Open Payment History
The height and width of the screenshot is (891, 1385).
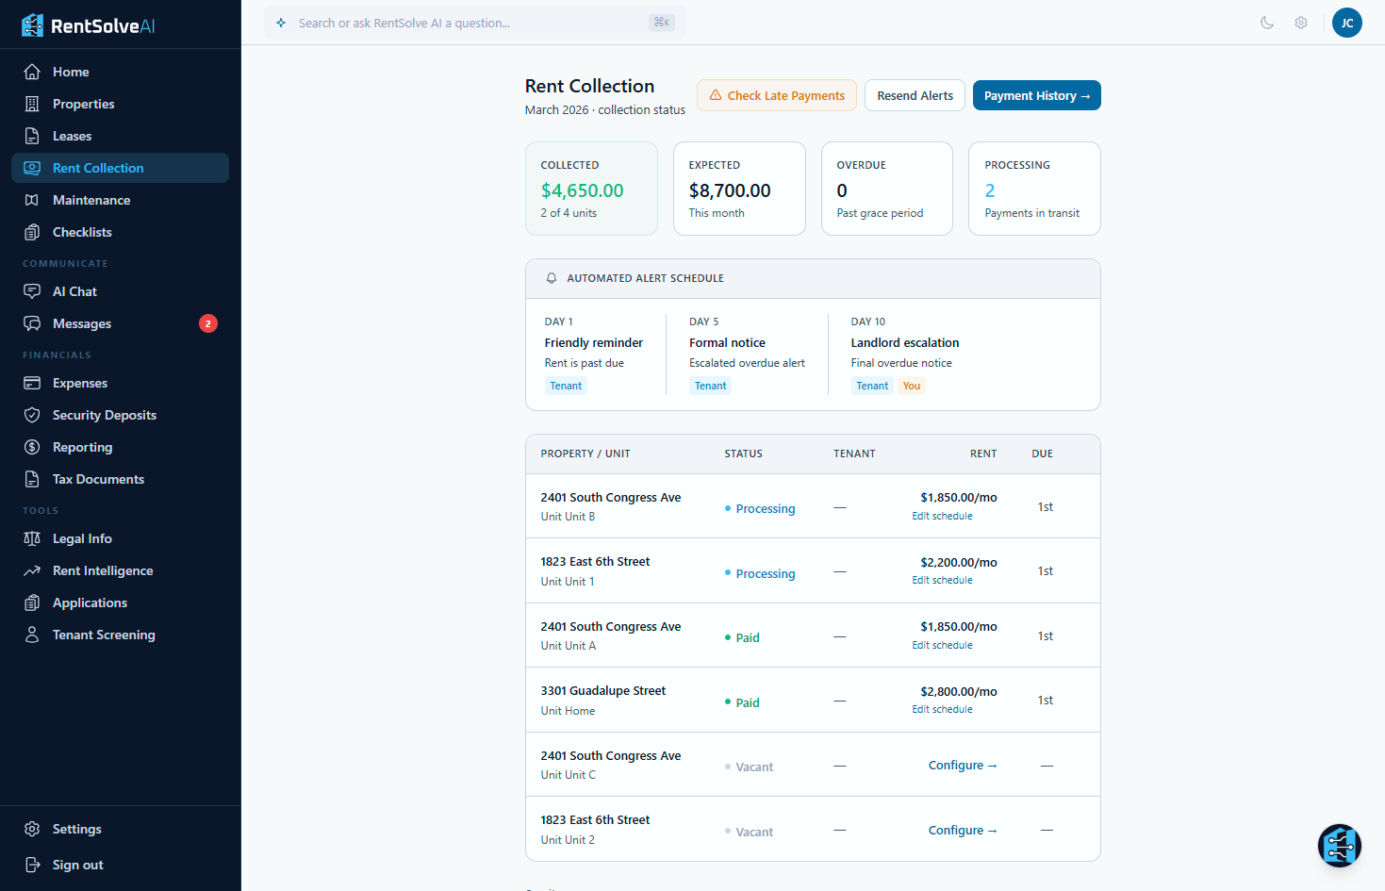[x=1036, y=95]
